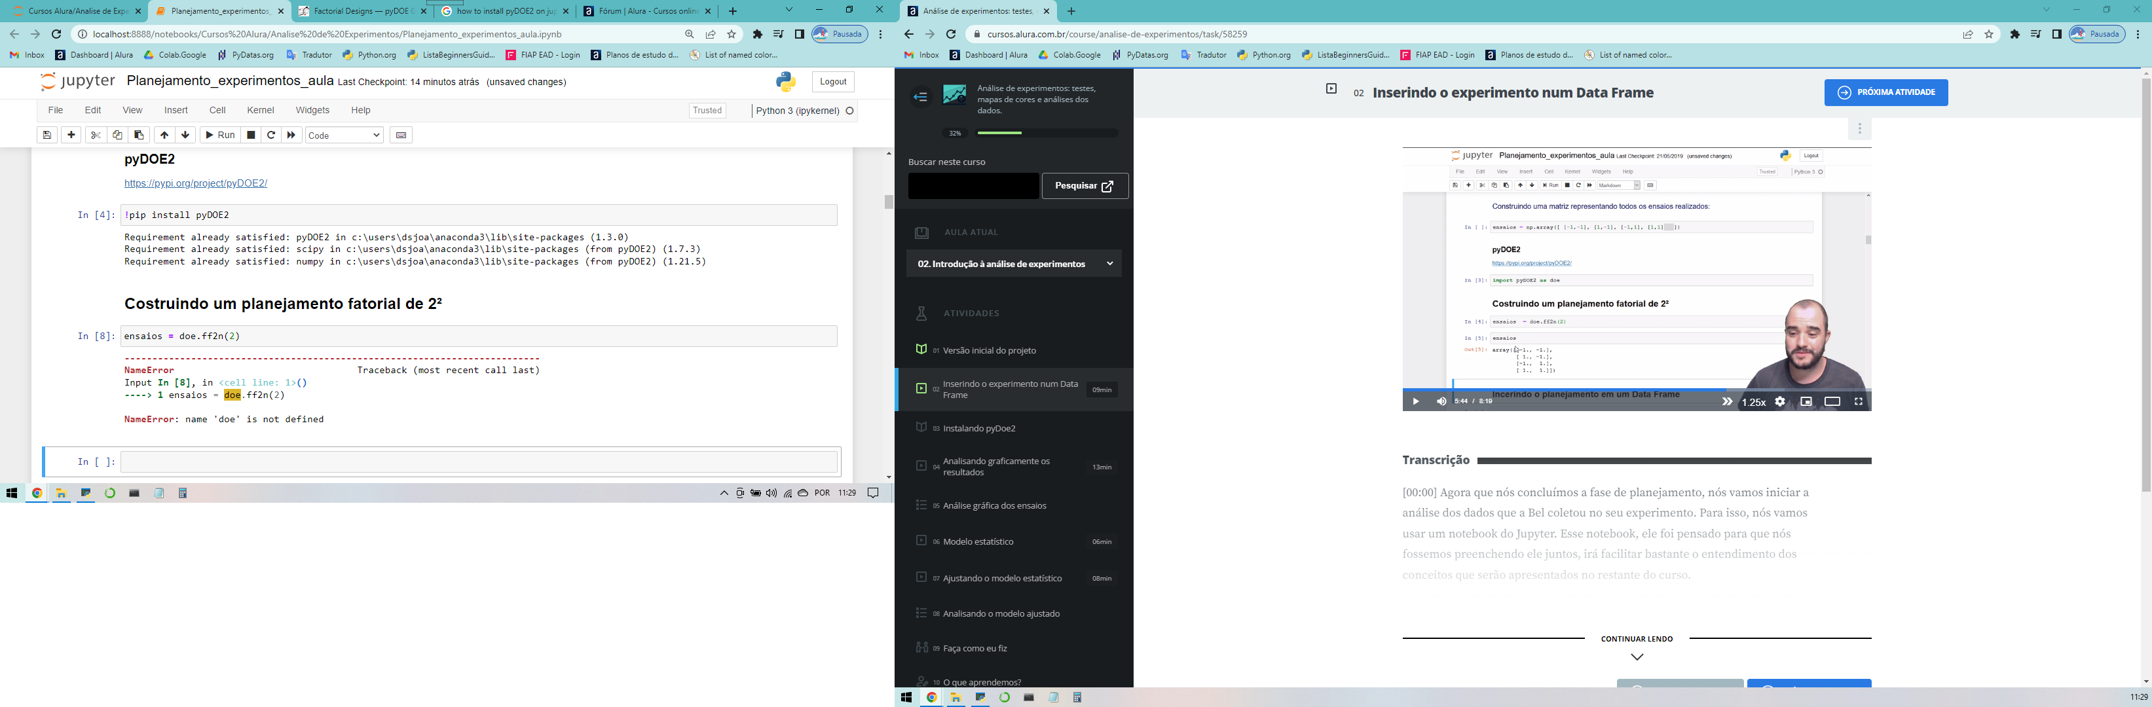Toggle the Pausada profile button in Alura window

pos(2097,34)
